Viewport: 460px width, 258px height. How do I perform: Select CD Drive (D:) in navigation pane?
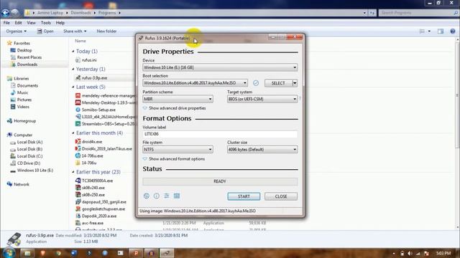coord(25,163)
